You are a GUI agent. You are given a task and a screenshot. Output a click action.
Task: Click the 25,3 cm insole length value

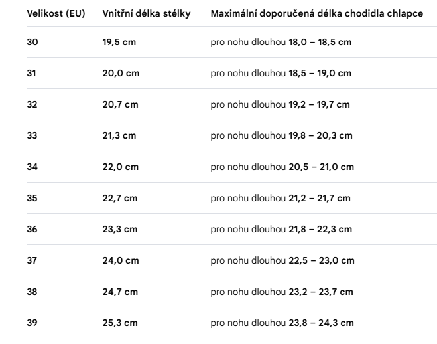[x=120, y=323]
